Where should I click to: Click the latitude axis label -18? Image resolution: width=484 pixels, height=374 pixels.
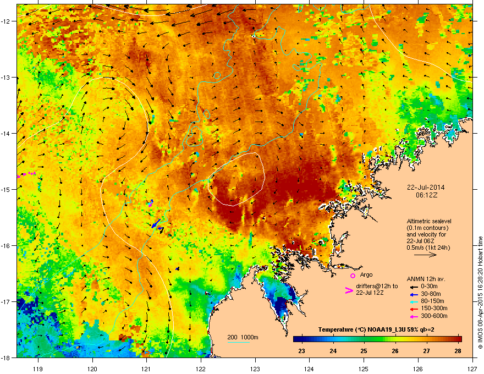point(5,358)
